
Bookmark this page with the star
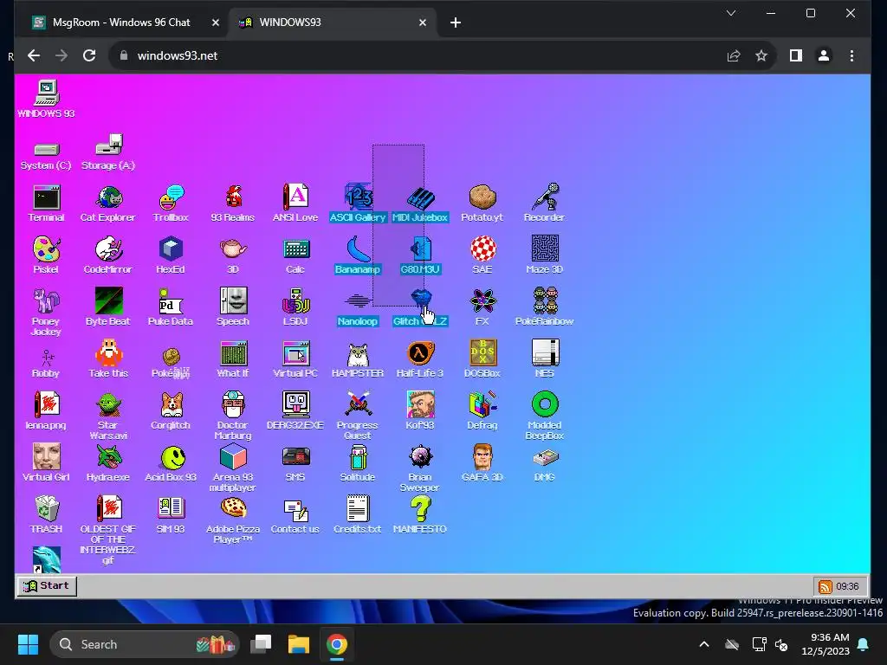(x=761, y=55)
